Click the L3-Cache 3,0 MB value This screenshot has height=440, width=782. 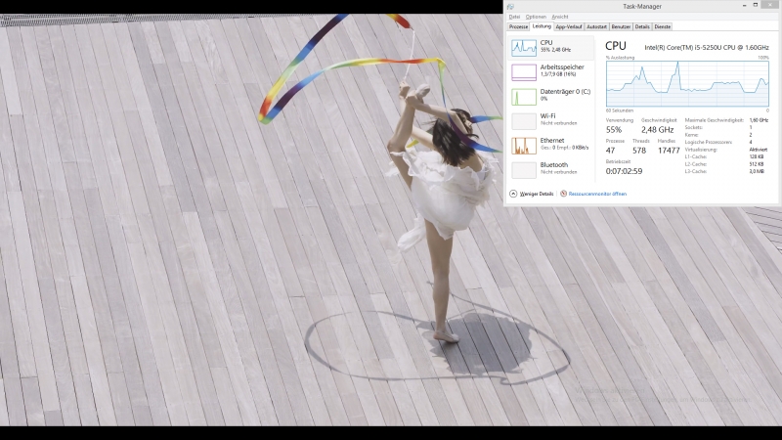[757, 171]
